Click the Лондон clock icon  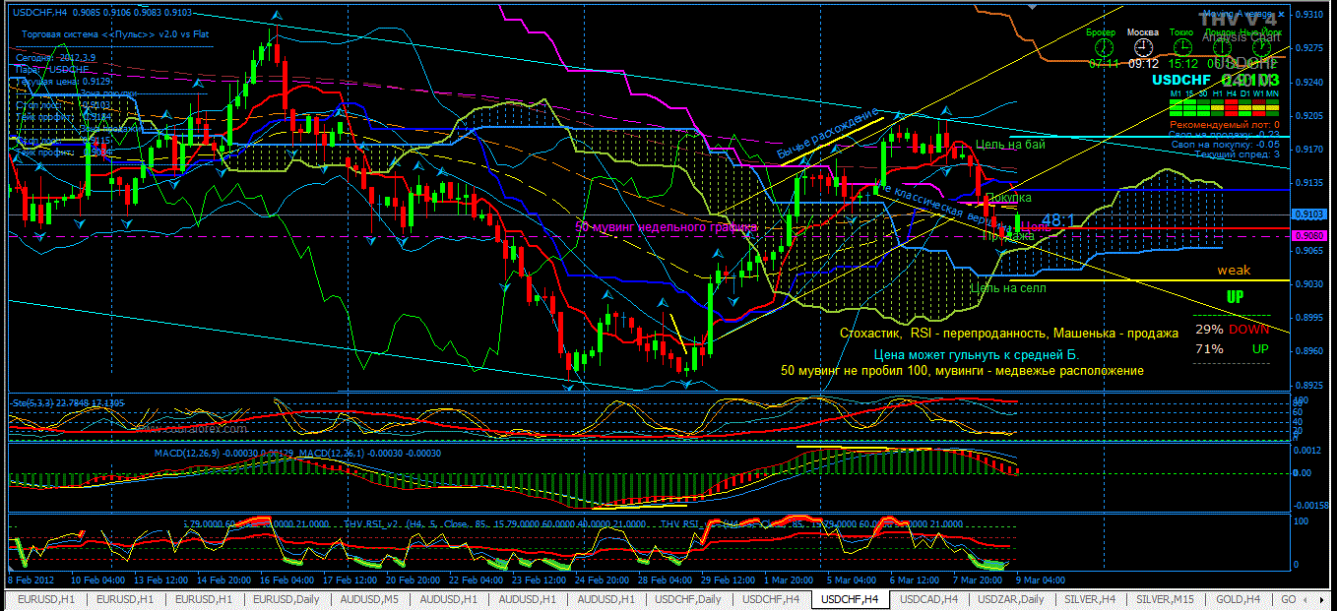[1222, 46]
